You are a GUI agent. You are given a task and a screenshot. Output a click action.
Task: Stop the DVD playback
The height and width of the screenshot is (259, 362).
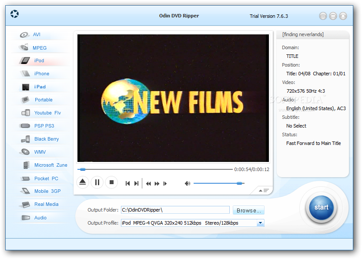111,182
